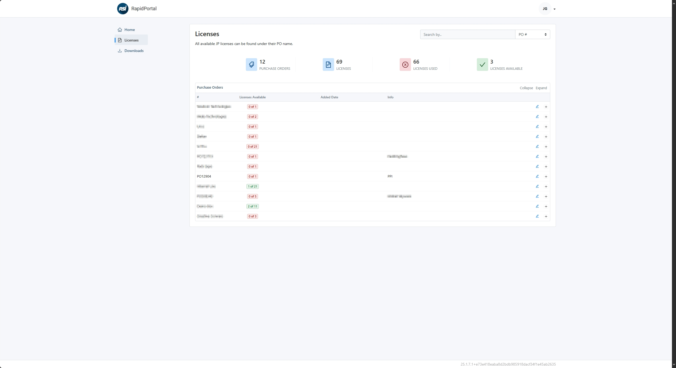Open the PO # search filter dropdown

[532, 34]
